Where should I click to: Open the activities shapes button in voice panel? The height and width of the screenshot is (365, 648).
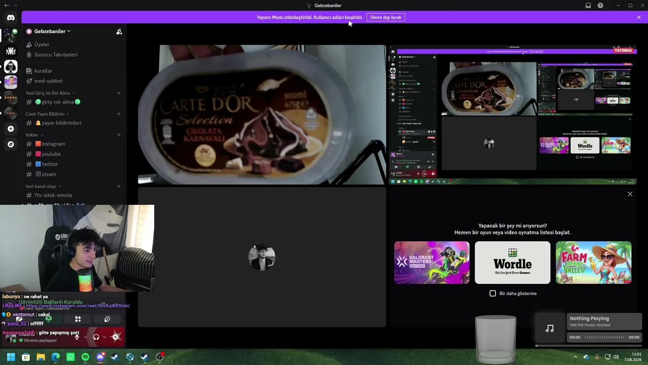(x=78, y=319)
